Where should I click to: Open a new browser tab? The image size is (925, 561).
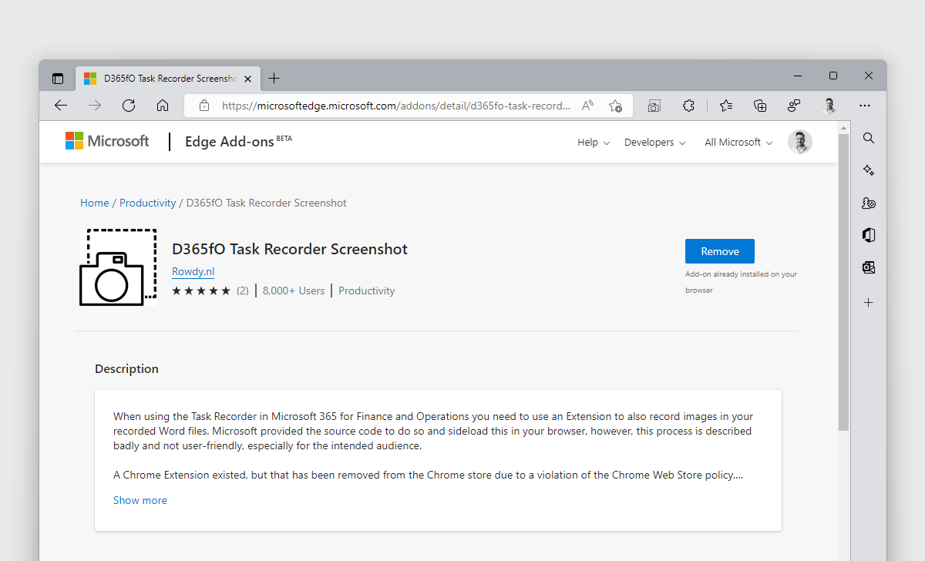(x=274, y=79)
